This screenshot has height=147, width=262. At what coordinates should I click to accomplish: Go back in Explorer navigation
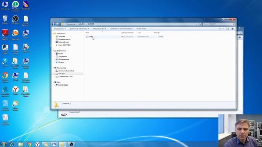coord(54,24)
